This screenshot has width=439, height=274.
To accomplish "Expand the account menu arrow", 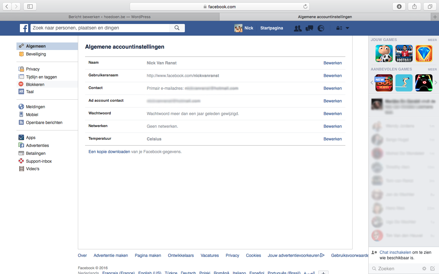I will [x=347, y=28].
